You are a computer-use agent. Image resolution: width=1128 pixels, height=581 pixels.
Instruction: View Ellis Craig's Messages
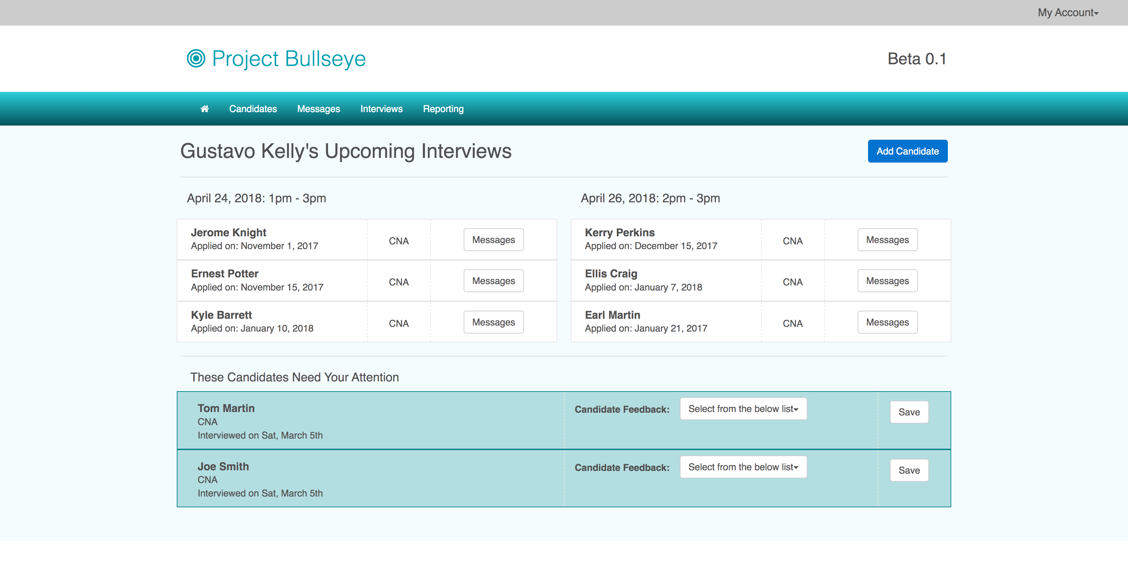[887, 281]
